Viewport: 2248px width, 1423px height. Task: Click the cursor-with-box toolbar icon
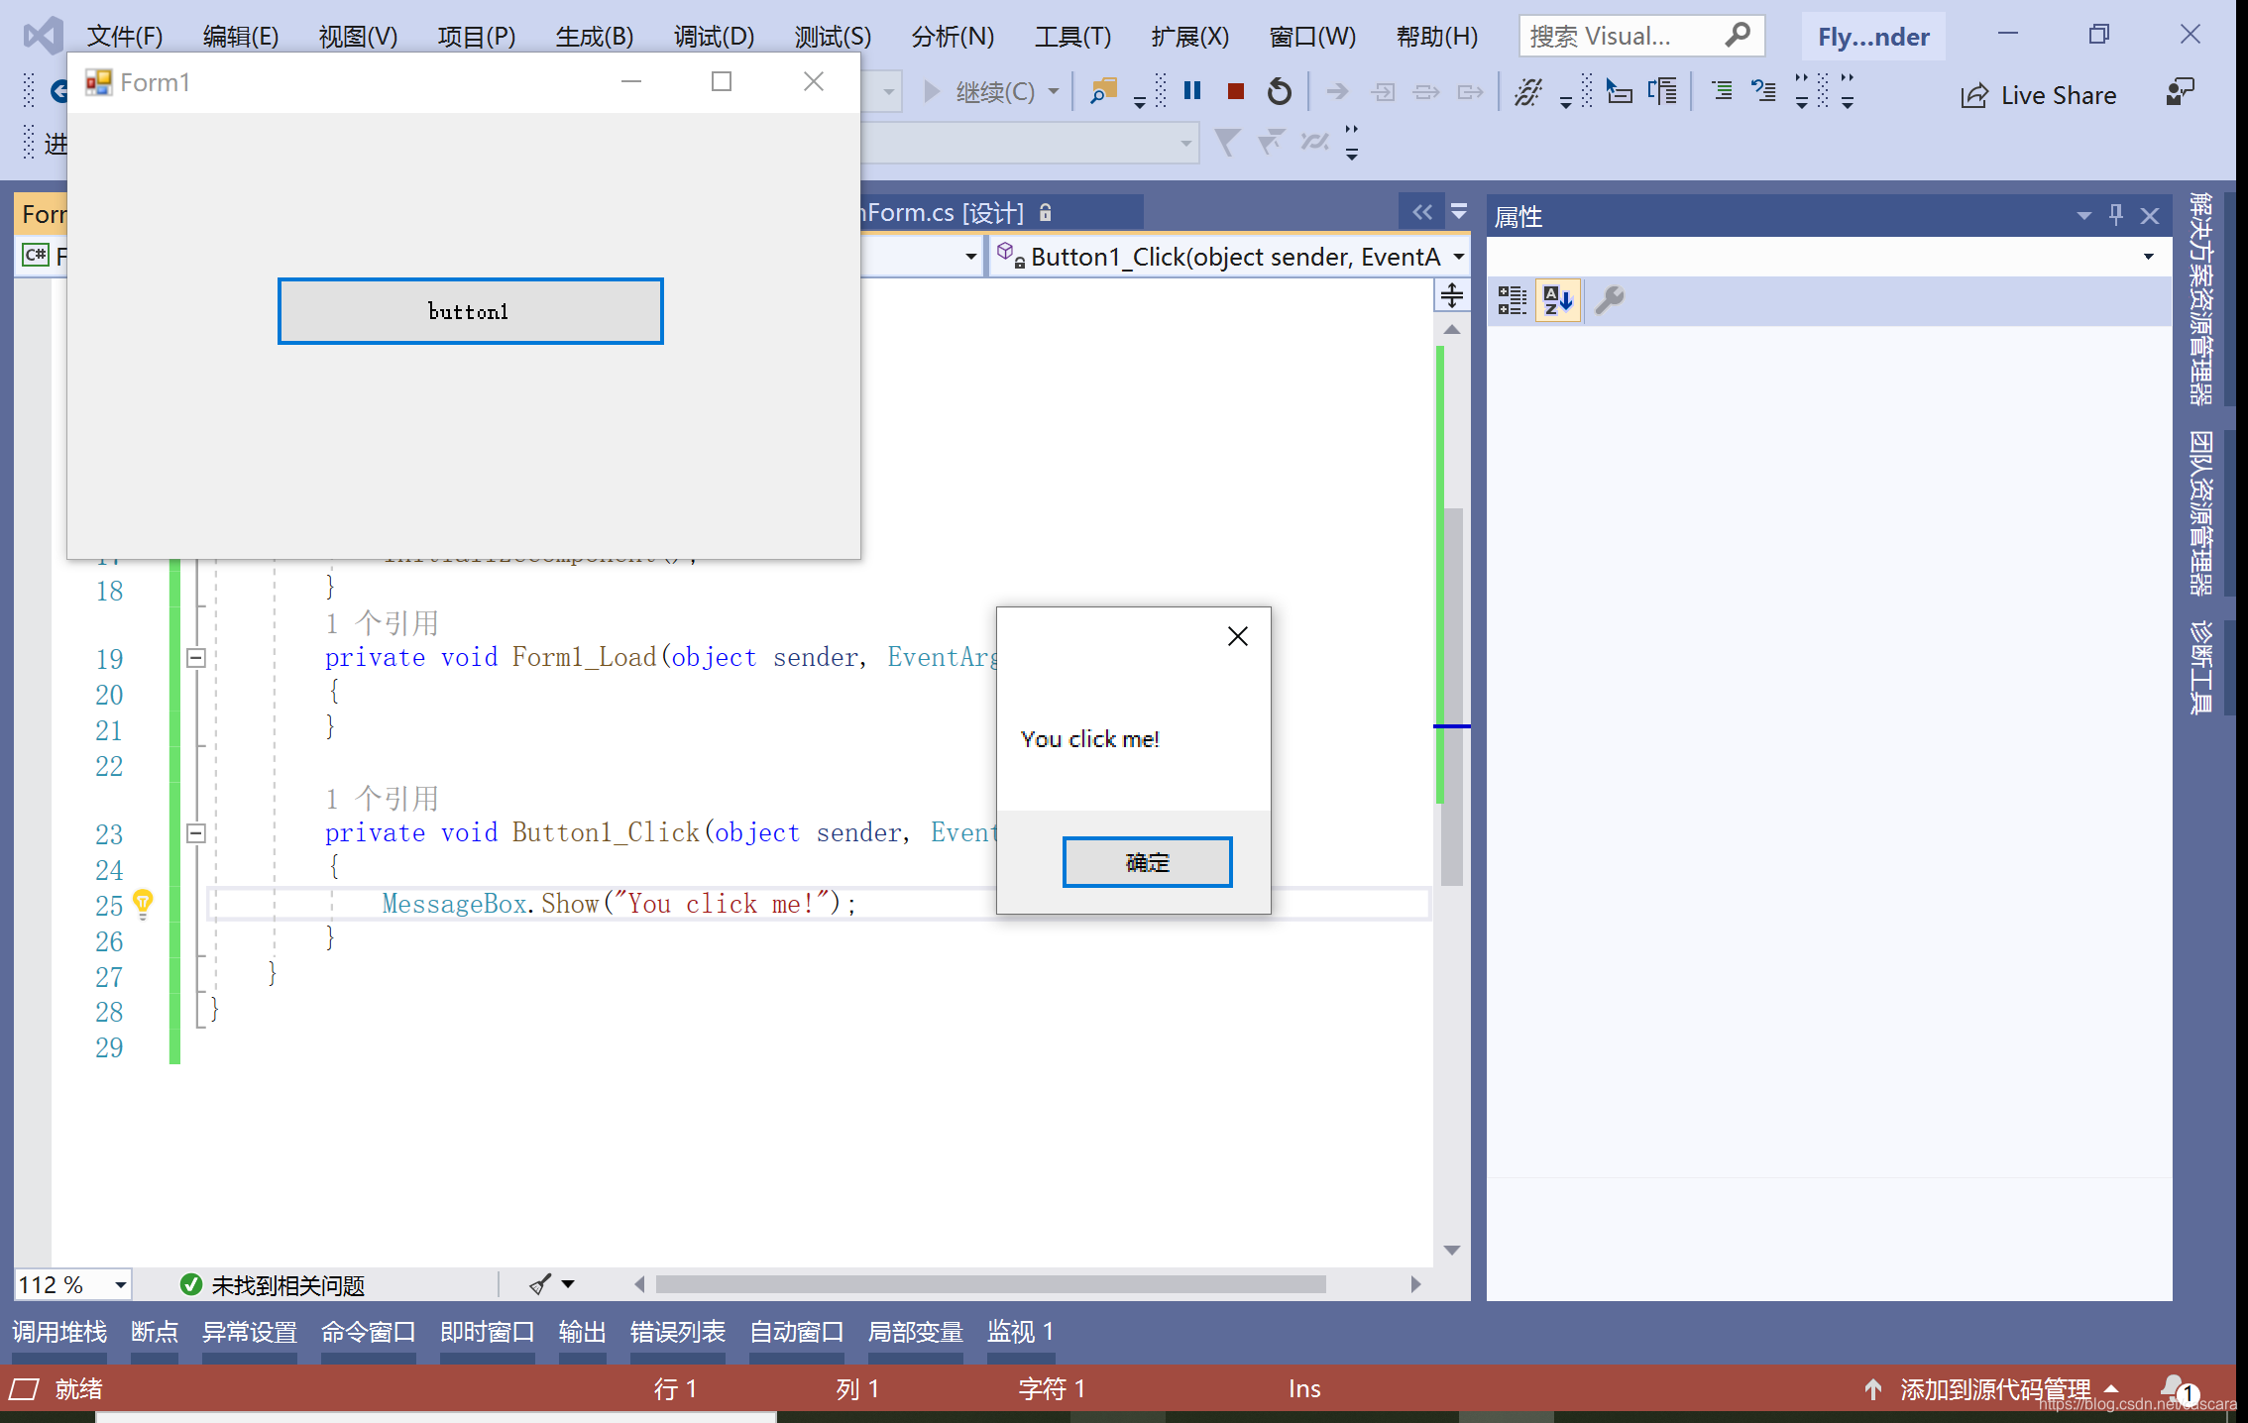(x=1619, y=92)
